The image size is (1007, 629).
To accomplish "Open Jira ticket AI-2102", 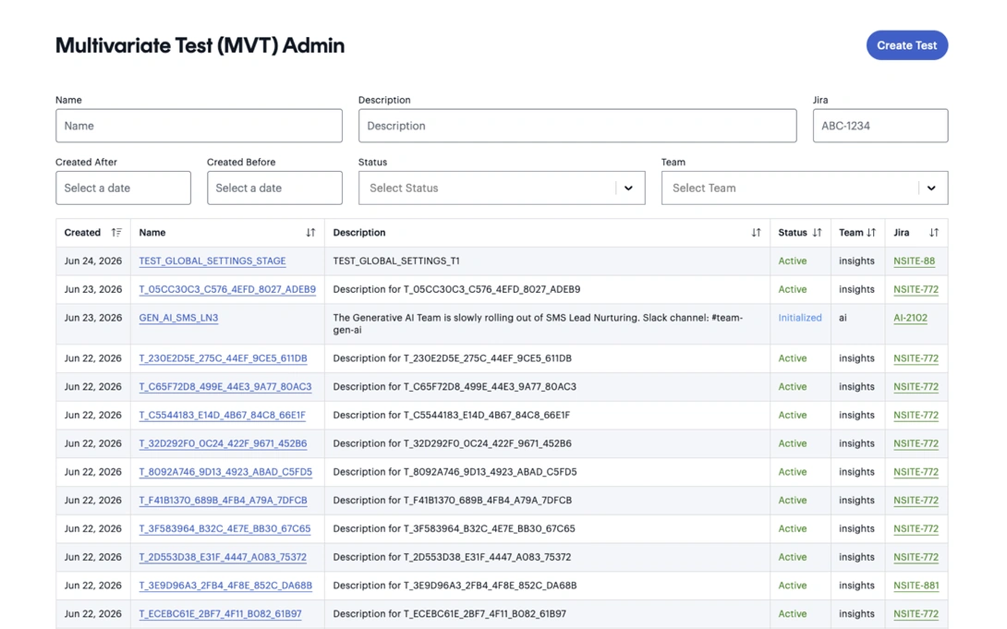I will coord(910,318).
